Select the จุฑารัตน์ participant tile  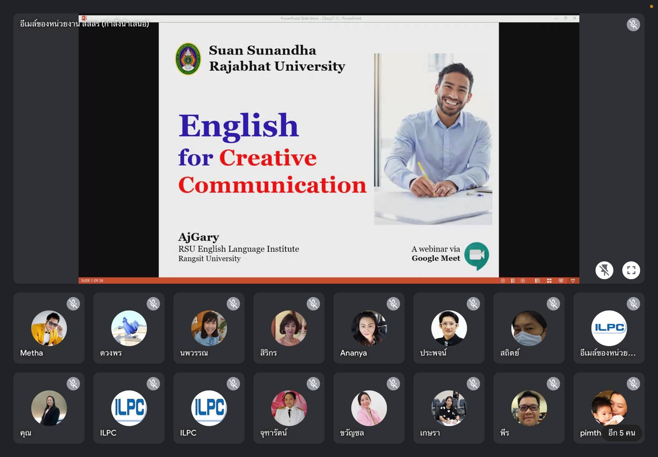(x=289, y=408)
